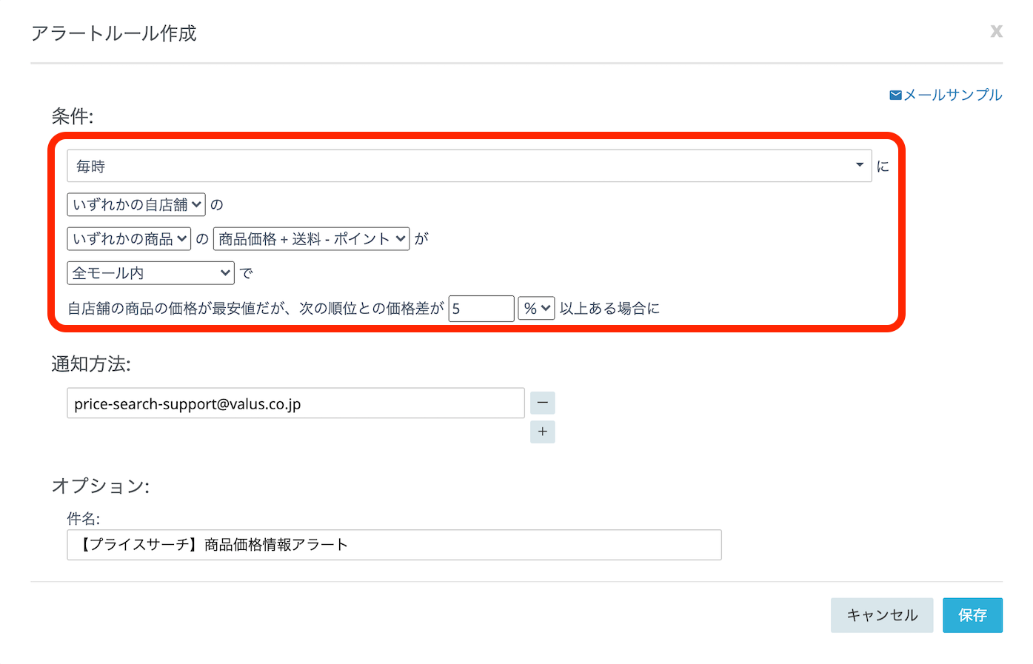Click the 件名: field label
Image resolution: width=1033 pixels, height=664 pixels.
click(83, 518)
